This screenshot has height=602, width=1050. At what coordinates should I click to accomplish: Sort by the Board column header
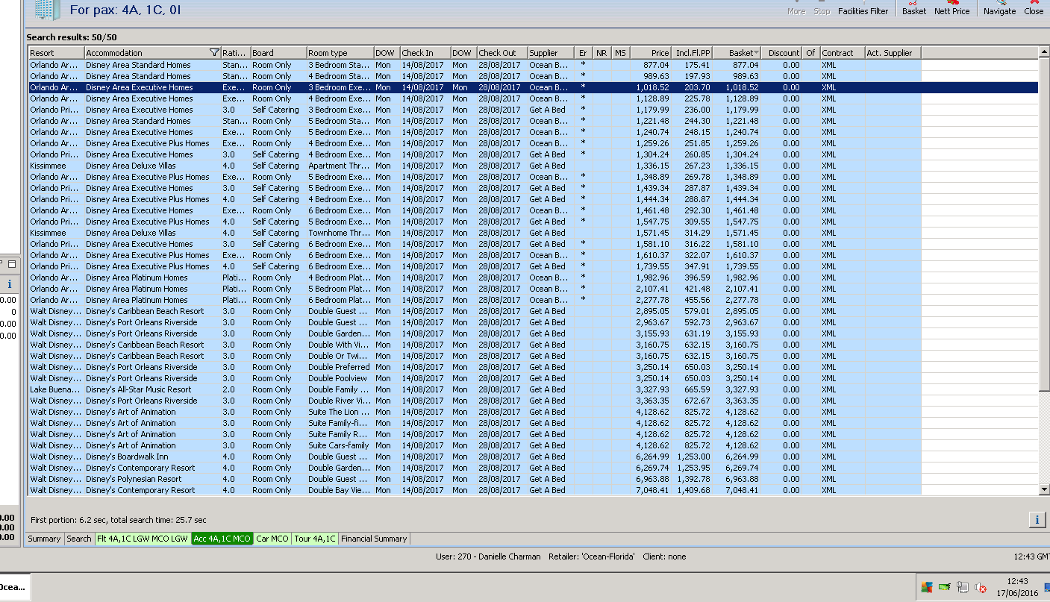click(278, 53)
